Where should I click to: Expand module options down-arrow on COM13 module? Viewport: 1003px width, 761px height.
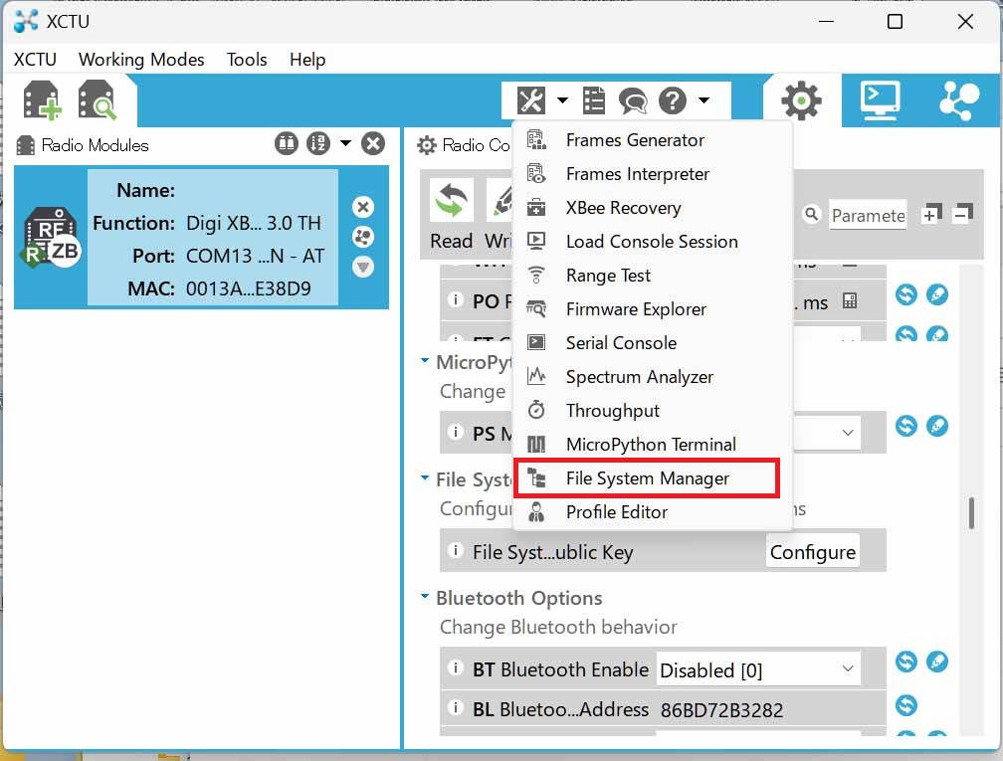[363, 267]
